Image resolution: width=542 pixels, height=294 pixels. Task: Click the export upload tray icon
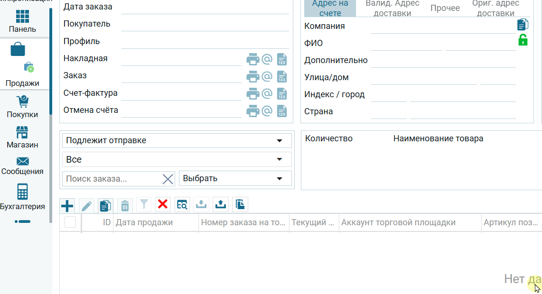[x=221, y=204]
